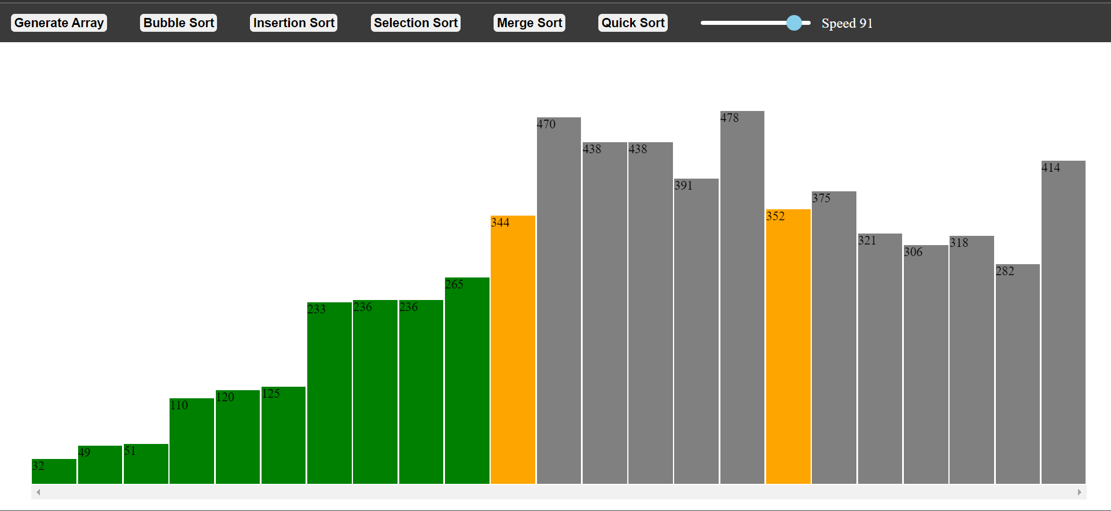Click the orange bar labeled 352
Screen dimensions: 1111x511
(788, 347)
